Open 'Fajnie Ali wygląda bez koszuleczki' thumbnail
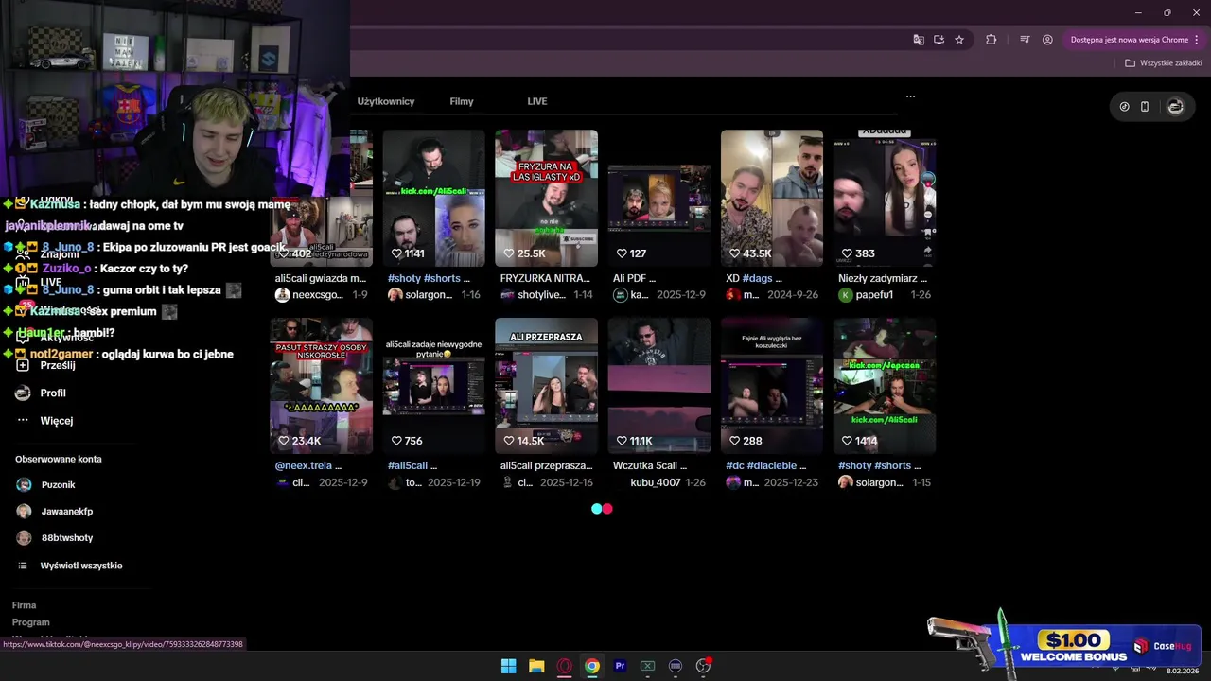 771,386
